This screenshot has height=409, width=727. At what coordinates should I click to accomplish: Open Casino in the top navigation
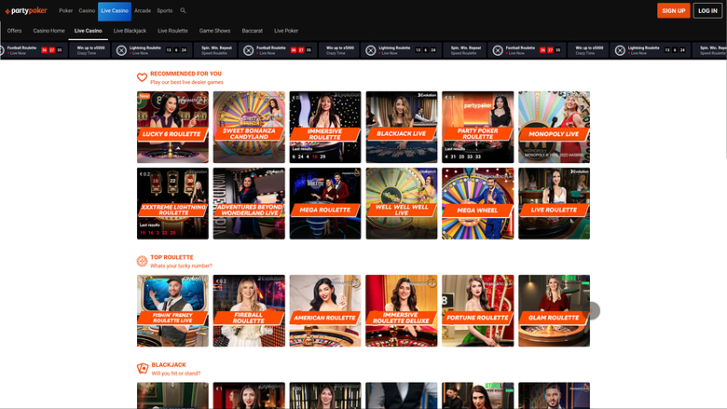pyautogui.click(x=87, y=10)
